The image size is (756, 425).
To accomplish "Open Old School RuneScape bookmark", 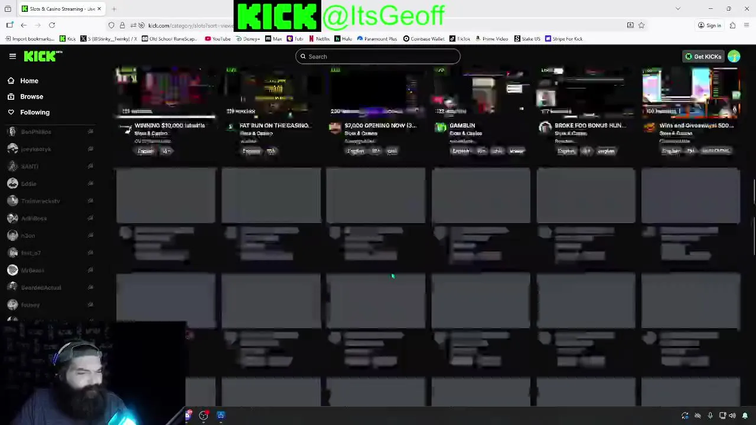I will [168, 39].
